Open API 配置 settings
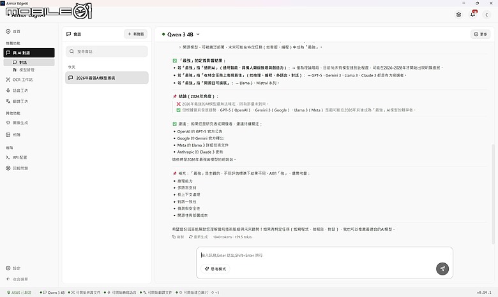 point(17,157)
